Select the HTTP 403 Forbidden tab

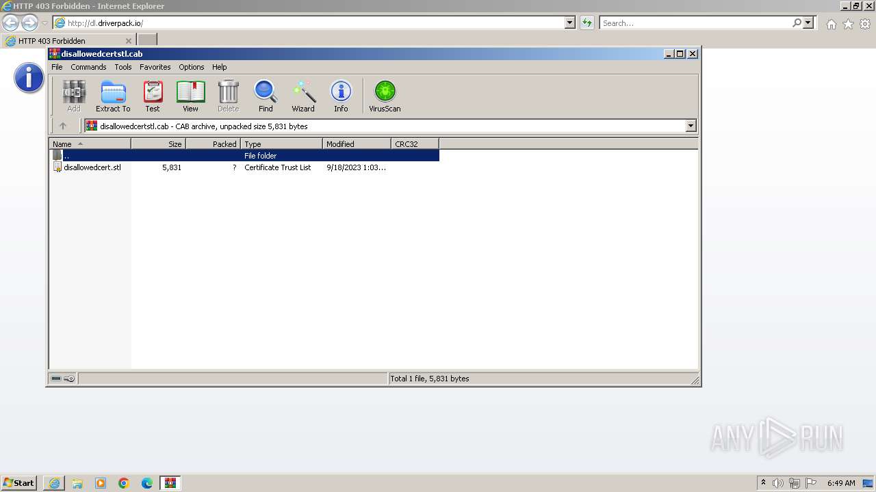67,41
